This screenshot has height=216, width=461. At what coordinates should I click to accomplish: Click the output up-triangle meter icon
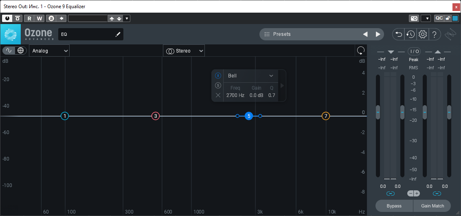pyautogui.click(x=437, y=52)
